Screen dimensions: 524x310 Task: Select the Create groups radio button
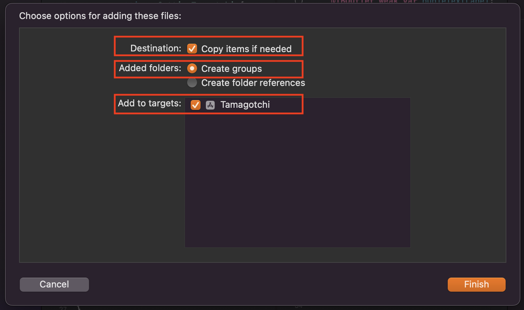(x=192, y=68)
